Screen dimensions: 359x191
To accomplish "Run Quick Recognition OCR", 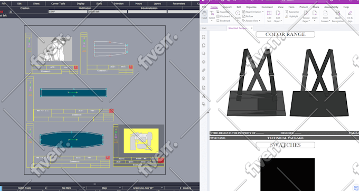I will (338, 16).
